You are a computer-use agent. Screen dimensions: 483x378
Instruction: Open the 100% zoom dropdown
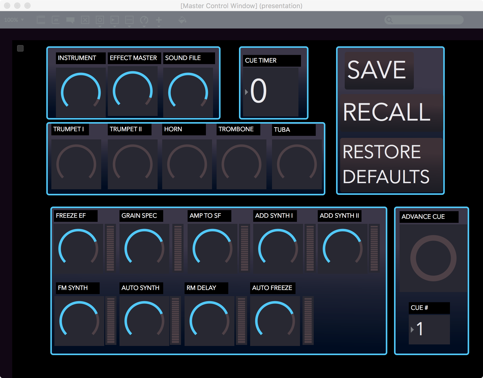pyautogui.click(x=14, y=20)
